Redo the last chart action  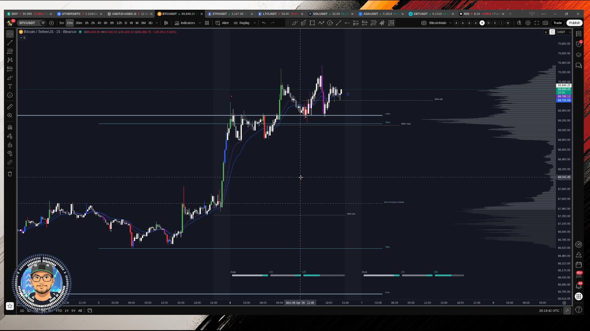point(272,23)
